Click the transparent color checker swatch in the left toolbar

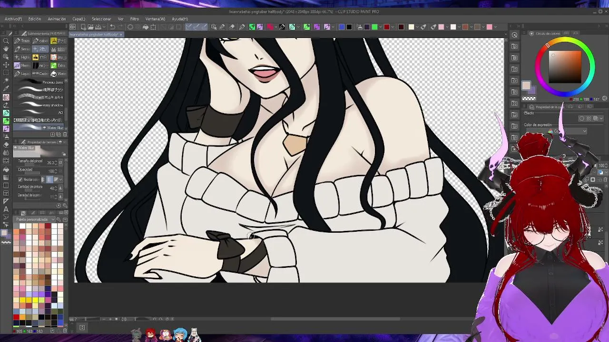pyautogui.click(x=6, y=242)
